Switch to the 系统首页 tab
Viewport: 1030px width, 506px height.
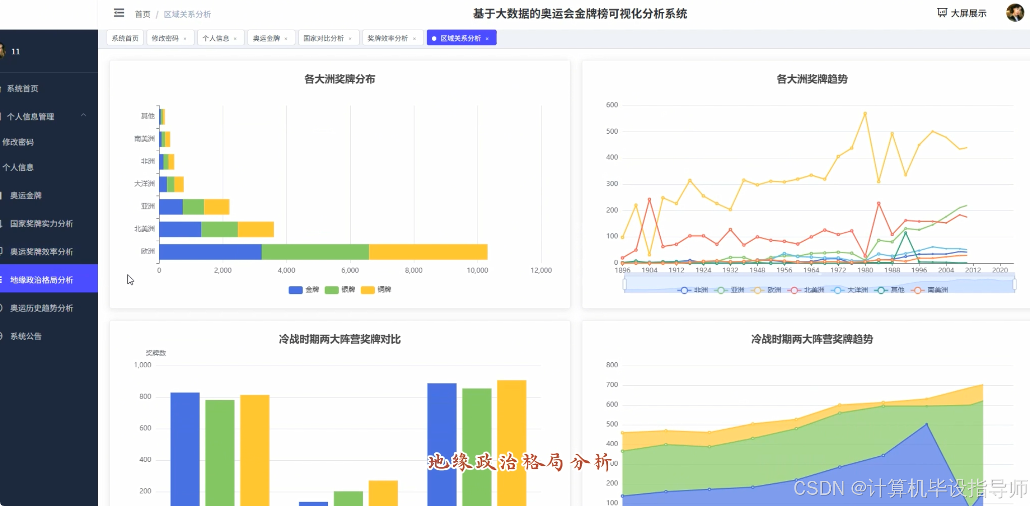pos(125,38)
